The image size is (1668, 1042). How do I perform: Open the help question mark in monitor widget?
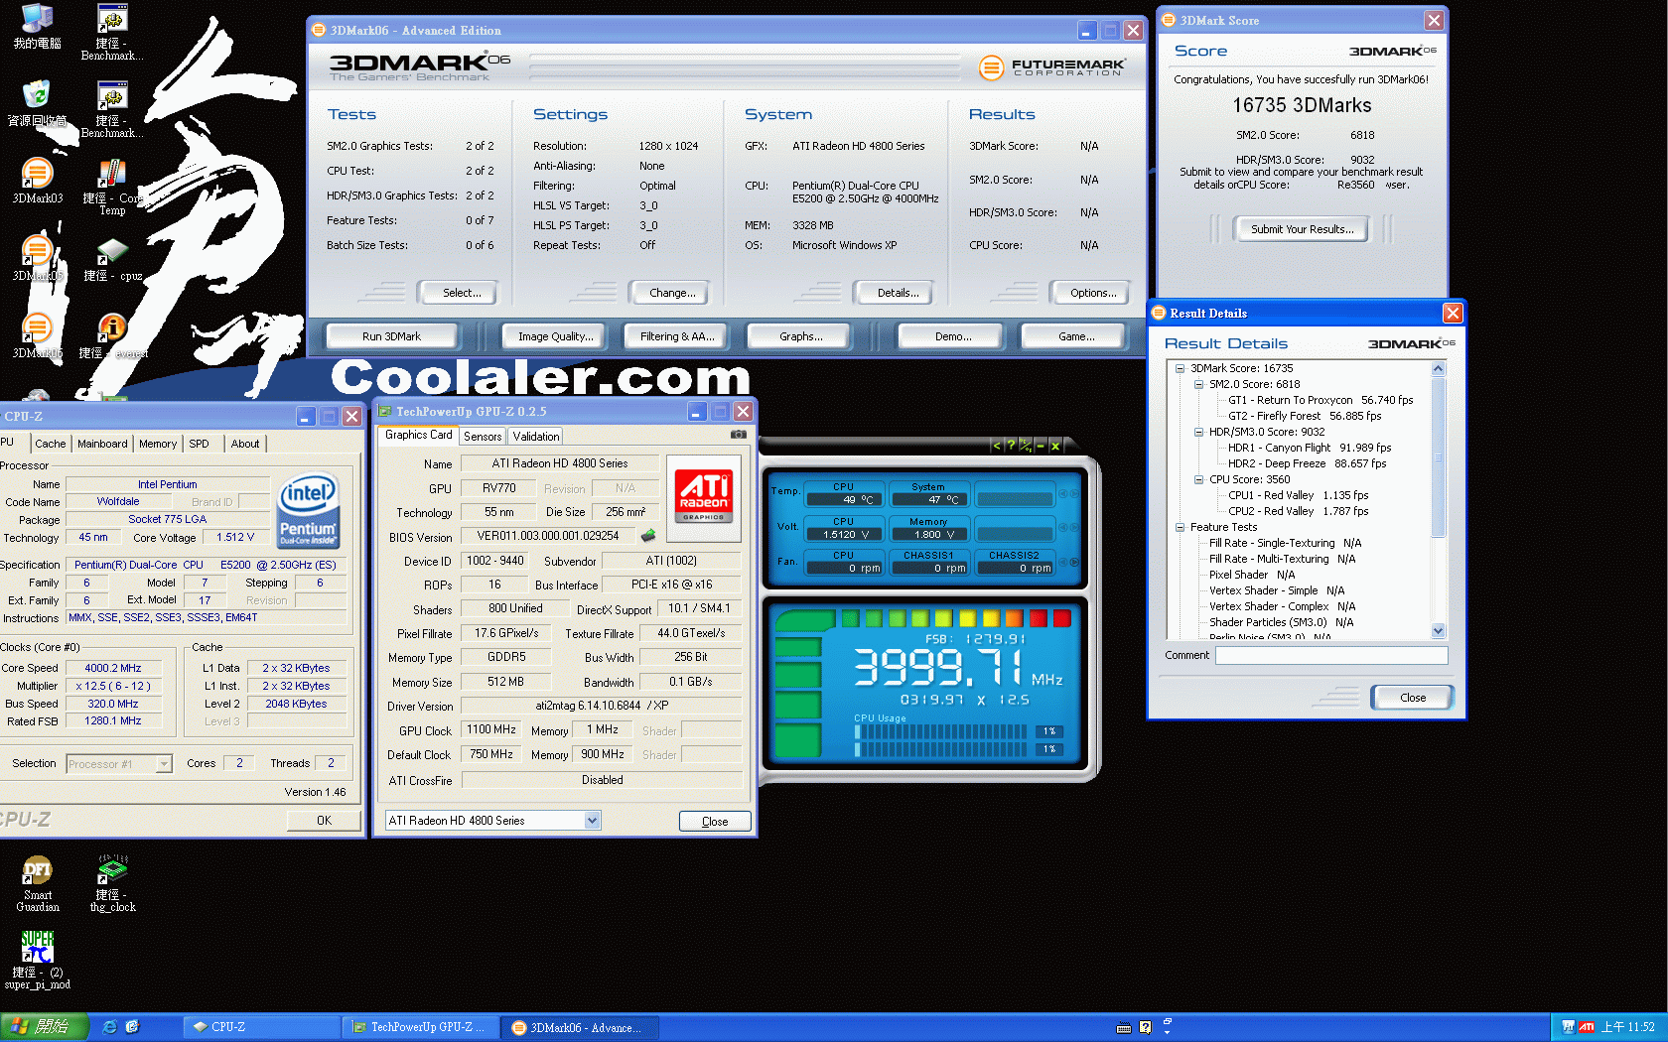coord(1011,446)
